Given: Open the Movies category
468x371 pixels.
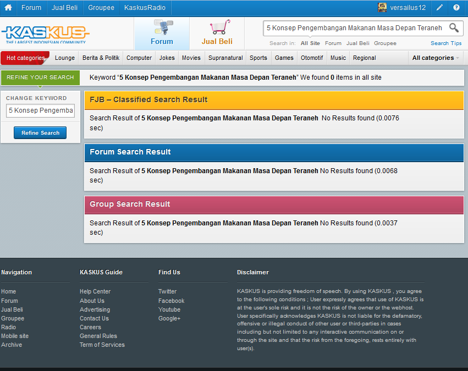Looking at the screenshot, I should tap(191, 58).
